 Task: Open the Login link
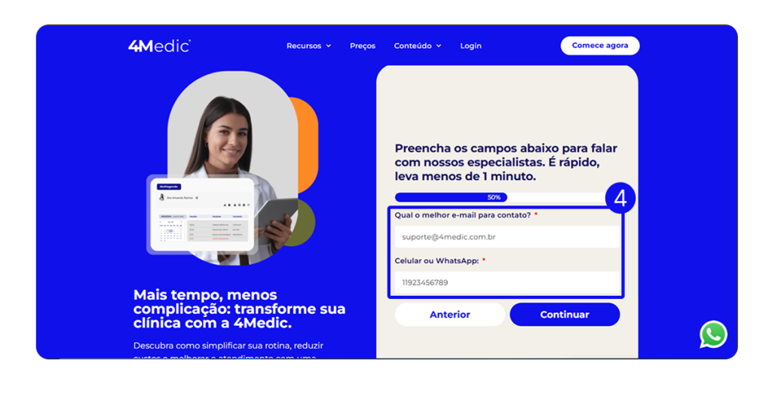tap(470, 46)
